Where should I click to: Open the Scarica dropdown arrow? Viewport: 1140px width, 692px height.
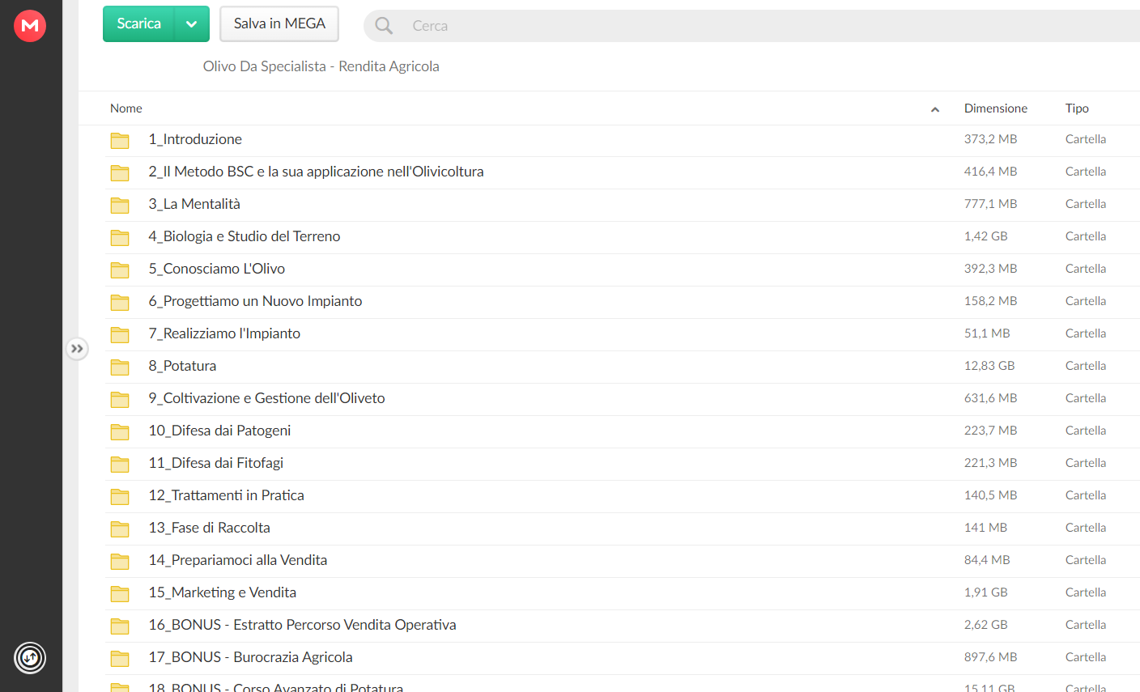pos(192,23)
